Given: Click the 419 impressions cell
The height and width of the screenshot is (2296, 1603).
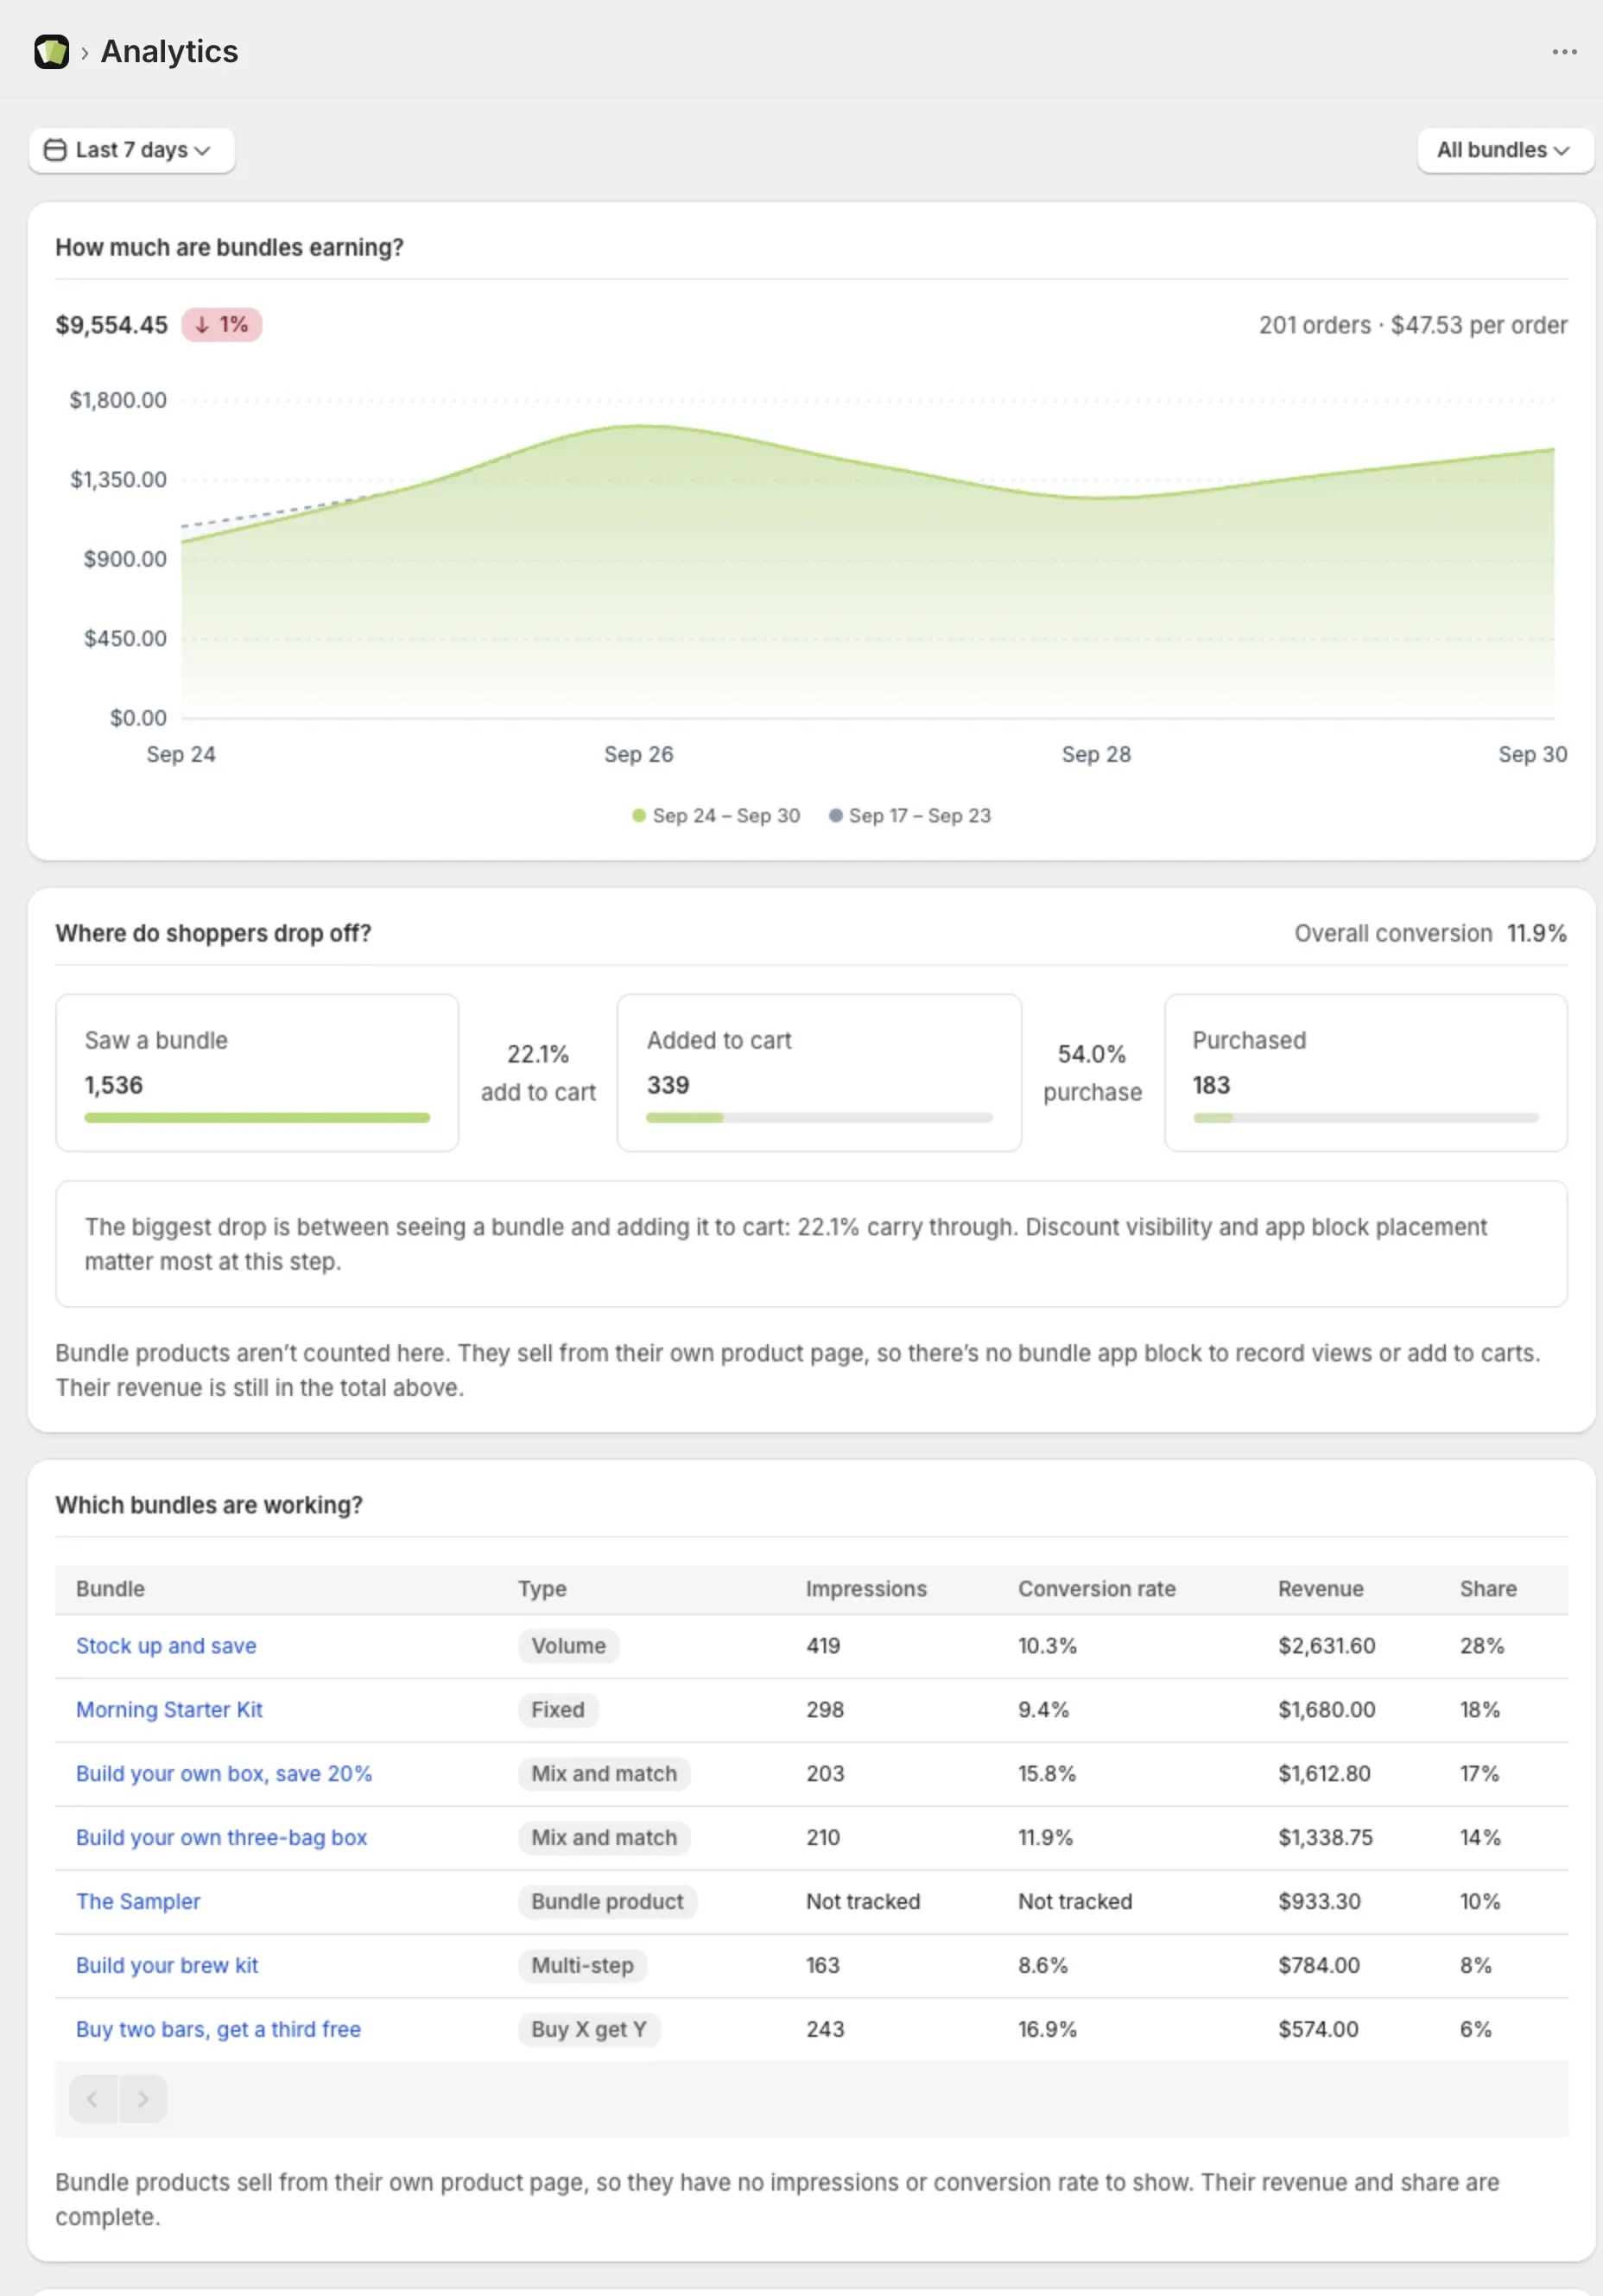Looking at the screenshot, I should [x=823, y=1645].
